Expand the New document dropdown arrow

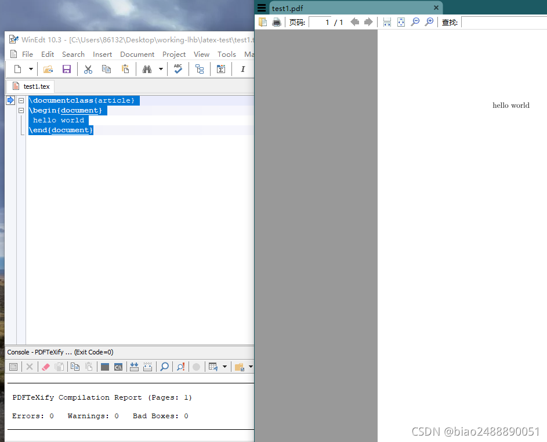click(x=31, y=68)
